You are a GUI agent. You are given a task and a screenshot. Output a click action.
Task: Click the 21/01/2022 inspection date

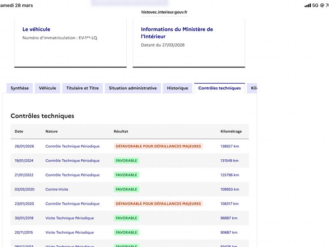[24, 175]
